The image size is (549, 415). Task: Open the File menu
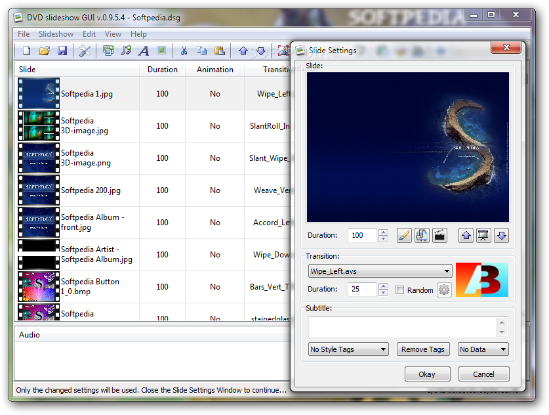point(24,34)
